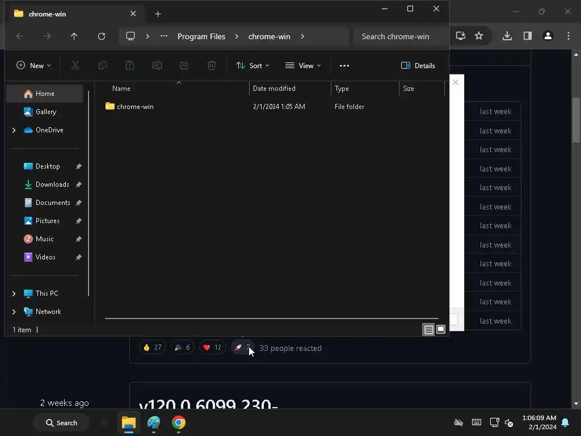Expand chevron after chrome-win breadcrumb

pos(303,36)
